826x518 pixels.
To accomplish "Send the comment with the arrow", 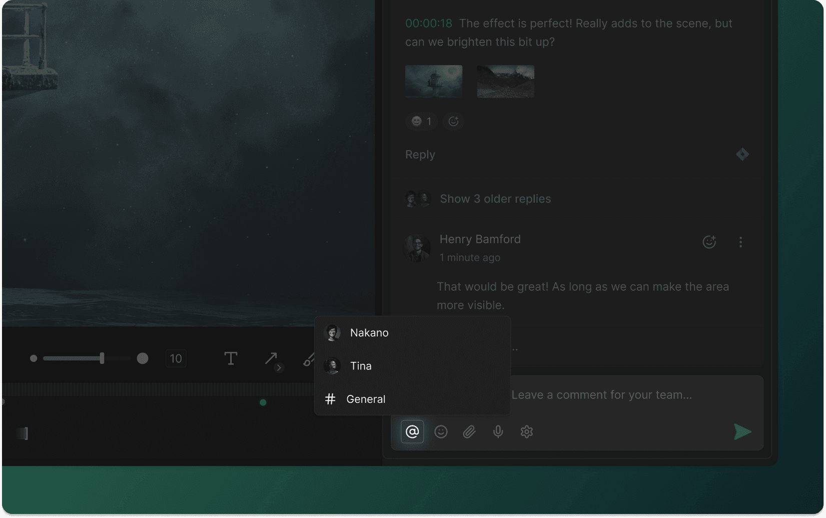I will tap(742, 432).
